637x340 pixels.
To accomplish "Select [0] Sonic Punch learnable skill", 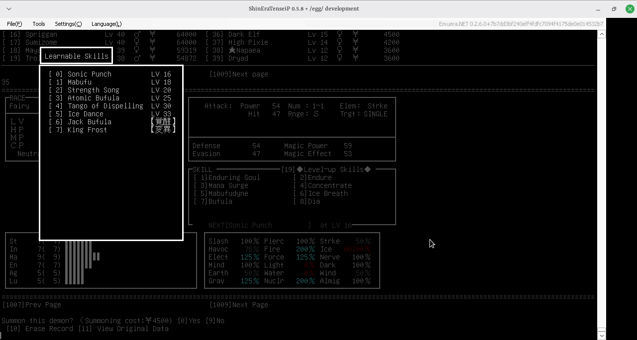I will (110, 74).
